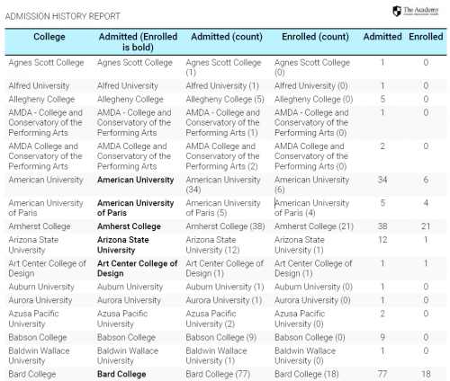Click 'Azusa Pacific University (0)' cell
This screenshot has height=381, width=450.
[x=300, y=319]
